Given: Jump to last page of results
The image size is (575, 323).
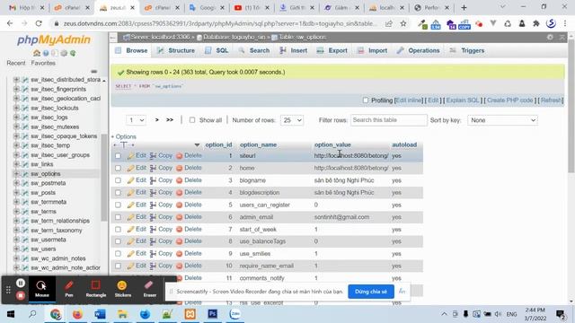Looking at the screenshot, I should 170,119.
